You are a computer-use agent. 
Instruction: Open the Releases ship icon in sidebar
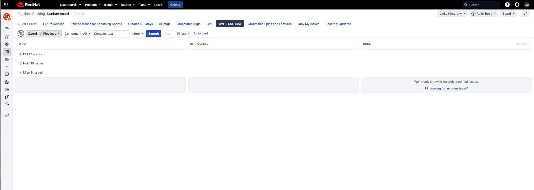7,59
